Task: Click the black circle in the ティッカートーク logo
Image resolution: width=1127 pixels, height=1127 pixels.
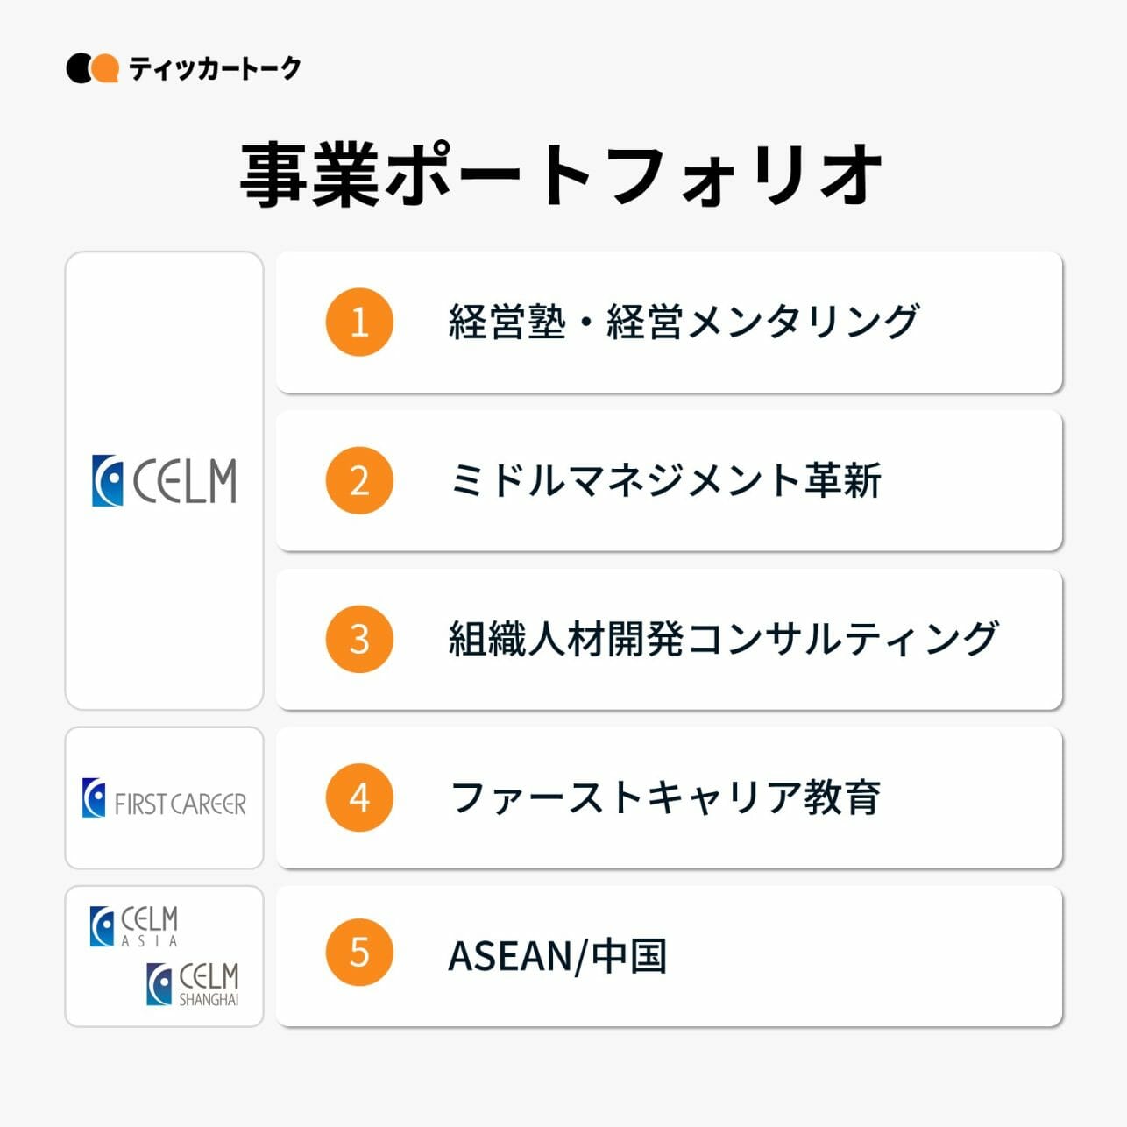Action: (79, 68)
